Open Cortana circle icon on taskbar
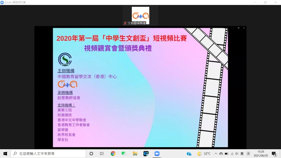This screenshot has height=158, width=281. click(x=91, y=153)
